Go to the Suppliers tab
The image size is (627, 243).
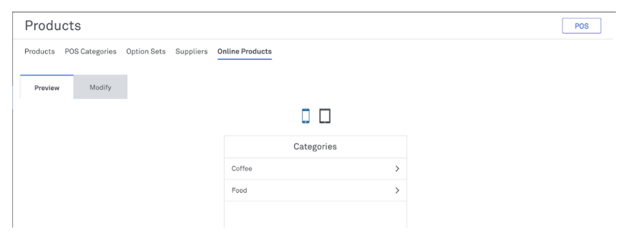[x=192, y=52]
